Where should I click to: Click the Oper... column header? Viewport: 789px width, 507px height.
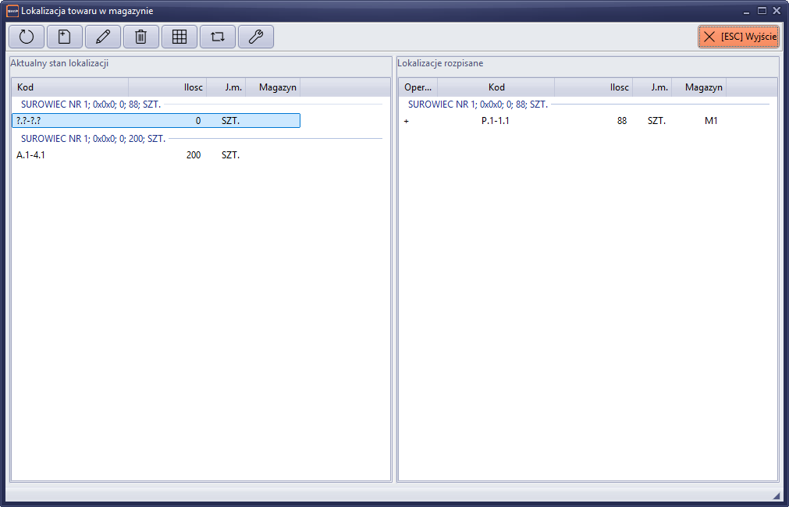click(x=418, y=87)
